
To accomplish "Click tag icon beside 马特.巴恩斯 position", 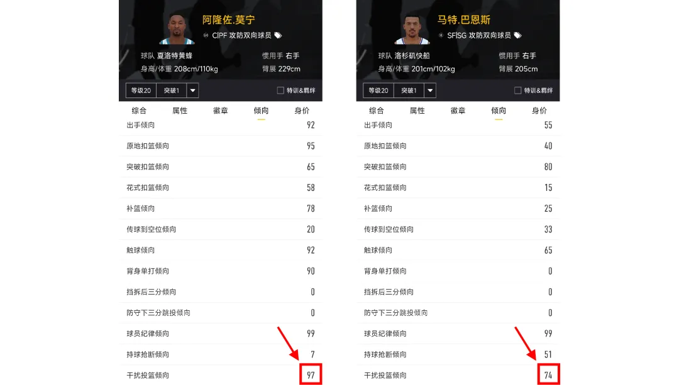I will point(518,35).
